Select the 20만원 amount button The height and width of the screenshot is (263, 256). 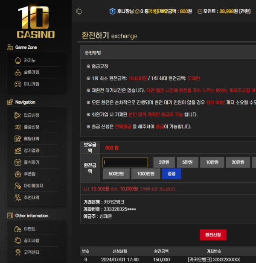(x=238, y=162)
